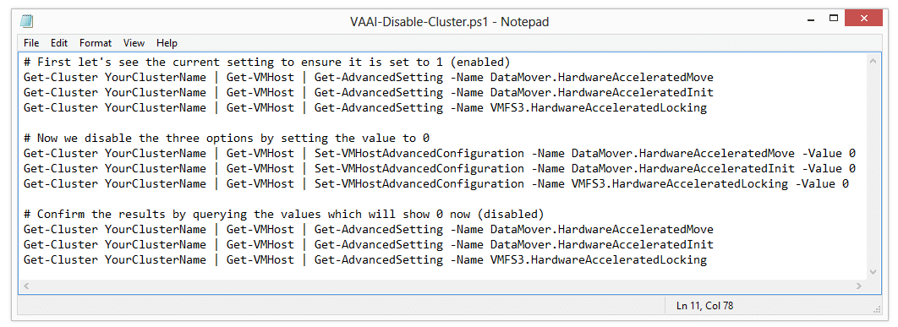Click the last Get-AdvancedSetting VMFS3.HardwareAcceleratedLocking line
This screenshot has width=898, height=327.
[x=365, y=260]
